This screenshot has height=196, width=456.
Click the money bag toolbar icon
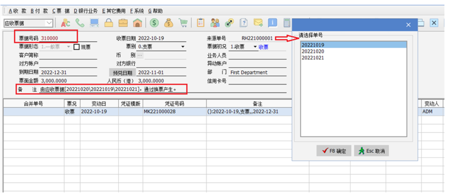169,23
